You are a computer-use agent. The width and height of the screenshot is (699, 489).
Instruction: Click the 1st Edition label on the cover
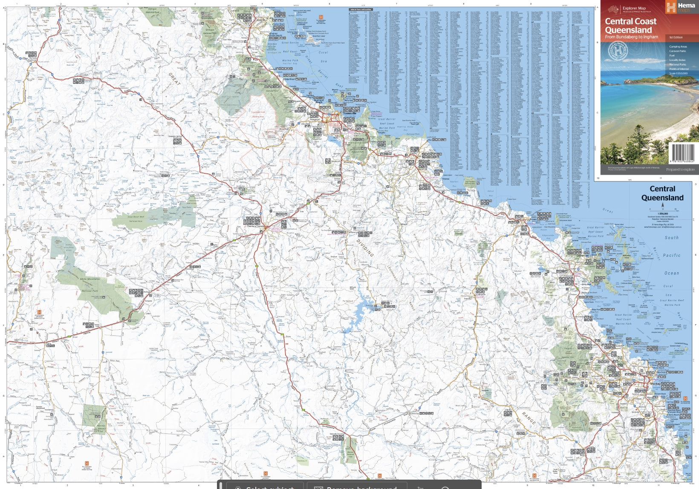coord(676,37)
